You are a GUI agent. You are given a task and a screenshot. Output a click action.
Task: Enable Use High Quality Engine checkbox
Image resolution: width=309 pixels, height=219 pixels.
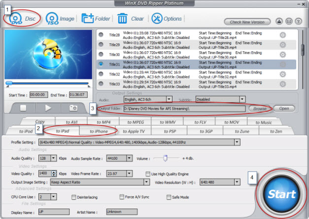pyautogui.click(x=148, y=174)
